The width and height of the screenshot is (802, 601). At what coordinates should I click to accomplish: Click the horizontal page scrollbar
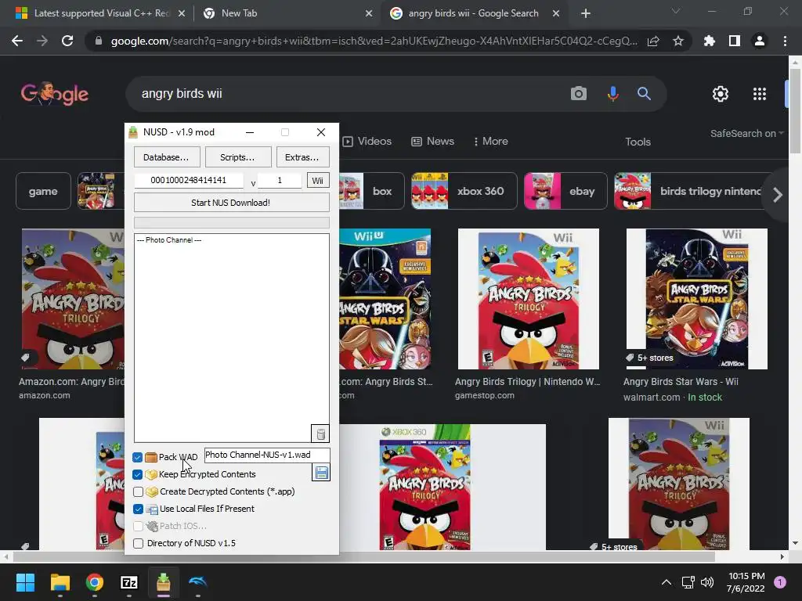pyautogui.click(x=363, y=556)
